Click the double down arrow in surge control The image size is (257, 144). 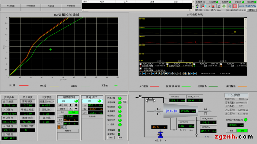coord(76,105)
